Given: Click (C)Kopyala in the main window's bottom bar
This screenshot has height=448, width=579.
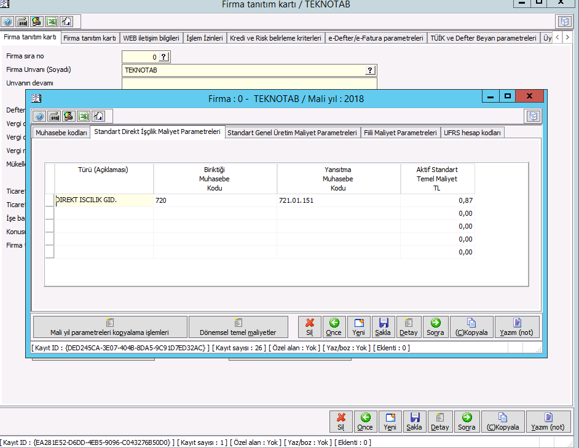Looking at the screenshot, I should (x=503, y=422).
